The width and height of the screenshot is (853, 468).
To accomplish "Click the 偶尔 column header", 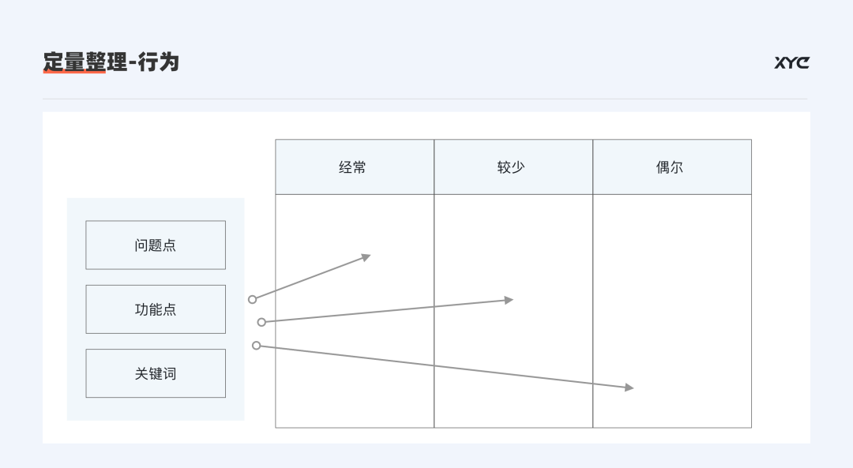I will pos(671,167).
